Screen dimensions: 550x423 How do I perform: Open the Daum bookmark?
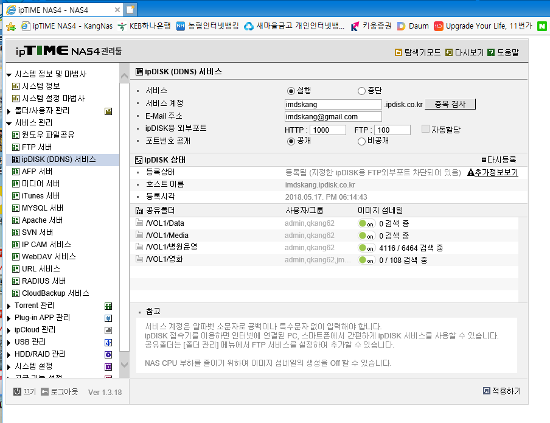(413, 26)
